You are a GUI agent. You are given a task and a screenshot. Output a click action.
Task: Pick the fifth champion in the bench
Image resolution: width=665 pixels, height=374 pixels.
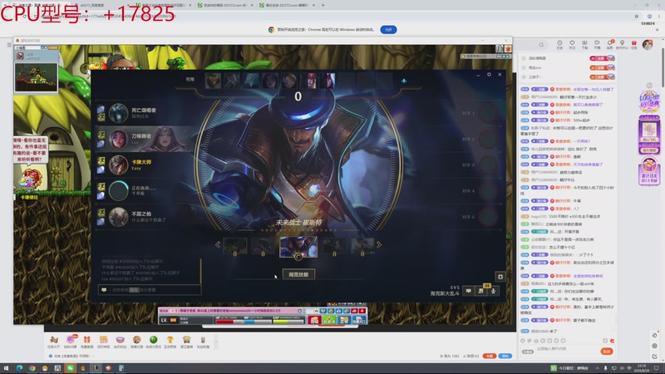tap(289, 81)
